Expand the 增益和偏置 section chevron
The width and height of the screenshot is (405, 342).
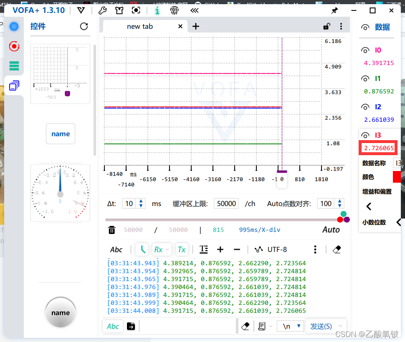pos(369,206)
